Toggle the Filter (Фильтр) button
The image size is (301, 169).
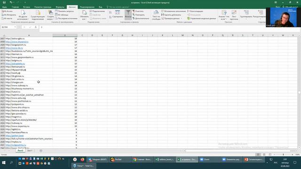click(x=128, y=15)
